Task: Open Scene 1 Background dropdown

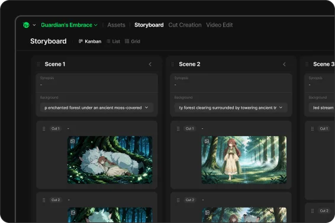Action: pos(97,108)
